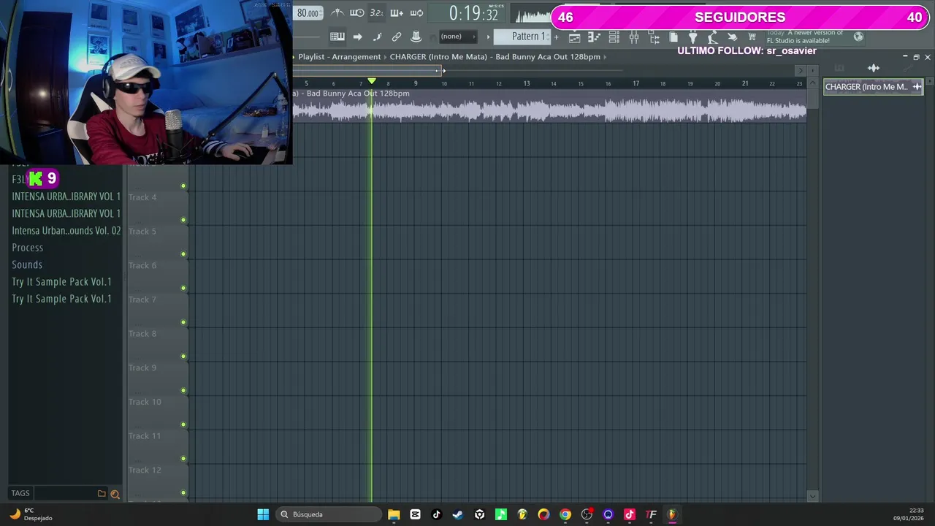Image resolution: width=935 pixels, height=526 pixels.
Task: Toggle wait for input before recording
Action: pyautogui.click(x=356, y=13)
